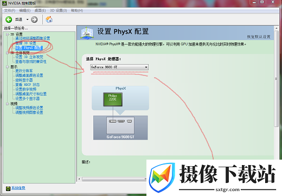The width and height of the screenshot is (282, 196).
Task: Collapse the 显示 tree node
Action: point(7,67)
